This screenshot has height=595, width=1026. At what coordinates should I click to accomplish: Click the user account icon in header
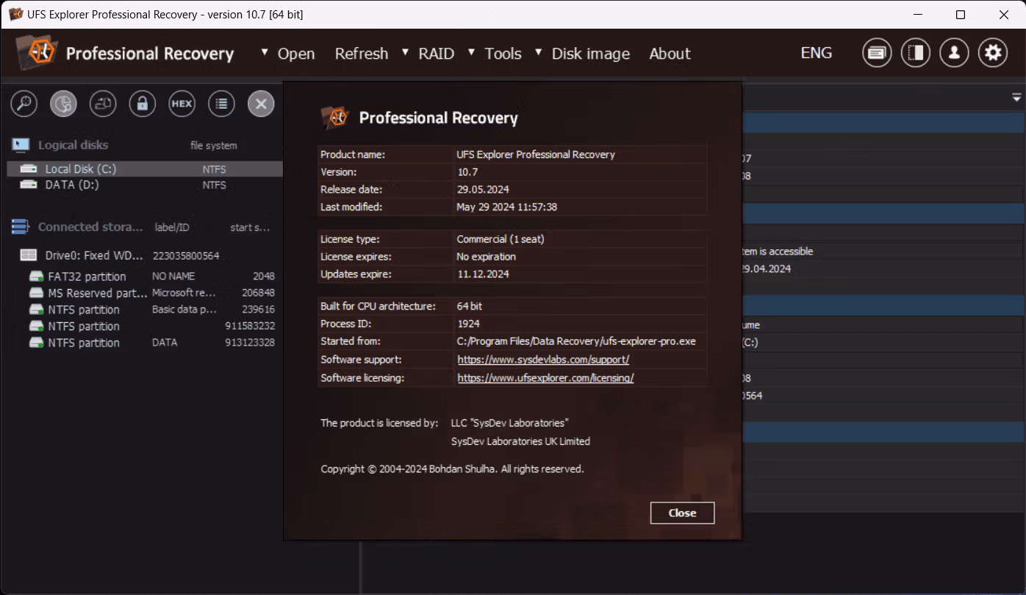click(x=954, y=53)
